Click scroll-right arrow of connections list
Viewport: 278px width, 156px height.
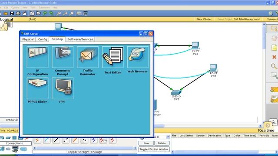click(x=135, y=148)
